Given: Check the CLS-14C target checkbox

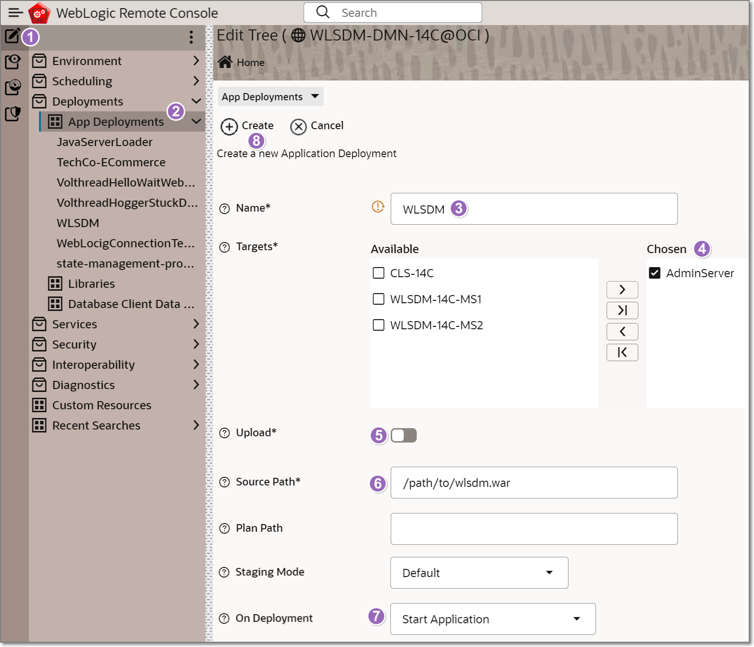Looking at the screenshot, I should coord(379,273).
